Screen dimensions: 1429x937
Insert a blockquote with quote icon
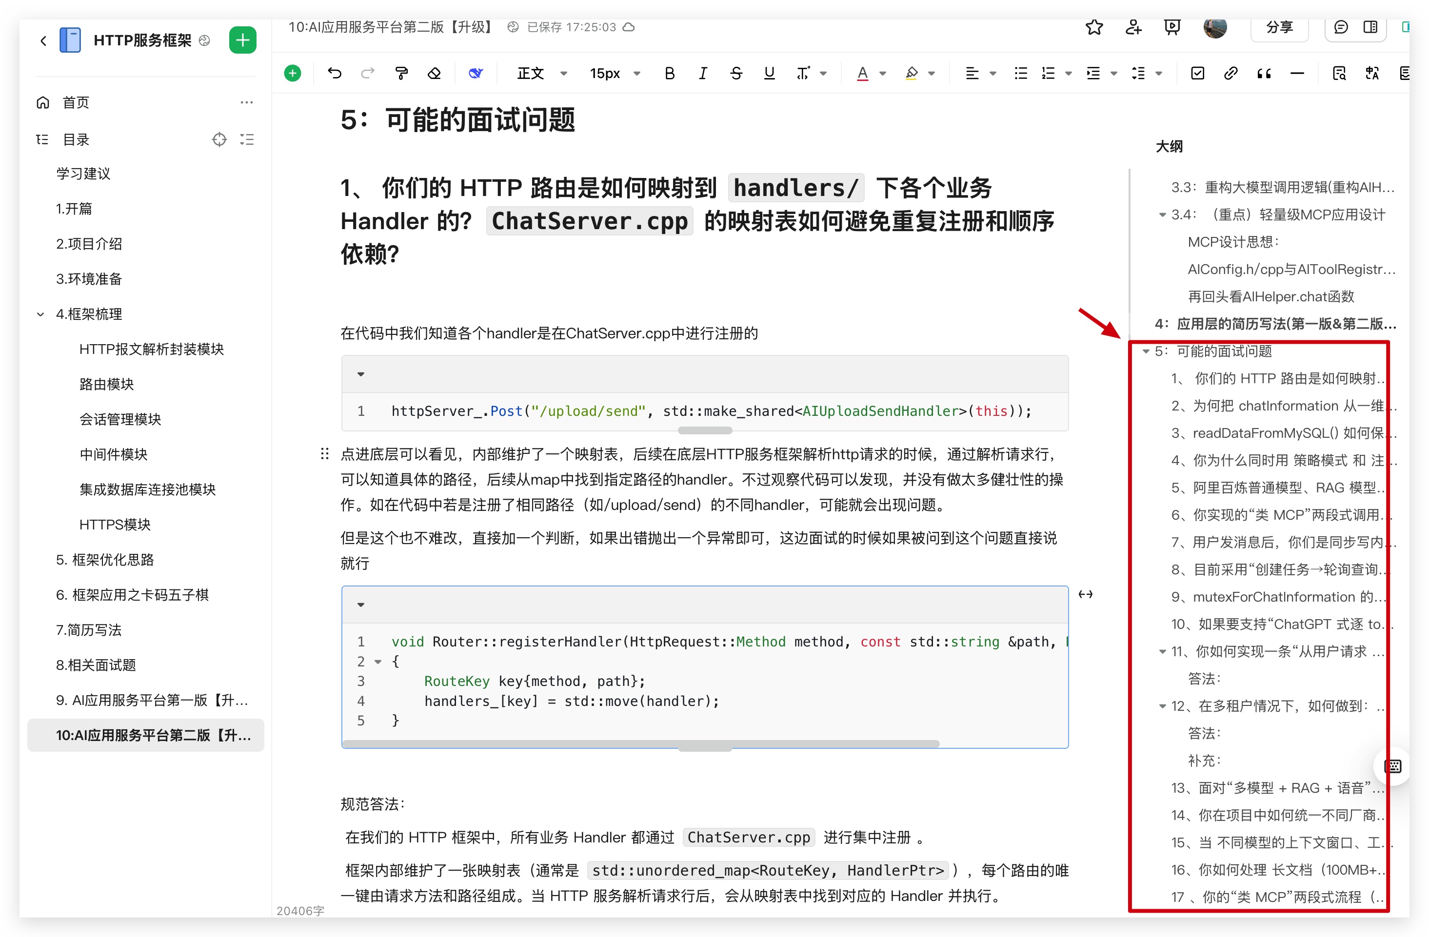(x=1264, y=73)
